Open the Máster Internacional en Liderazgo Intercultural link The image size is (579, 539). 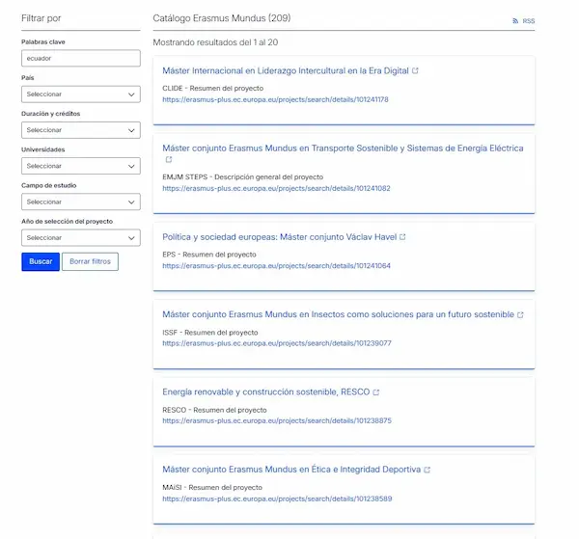pyautogui.click(x=285, y=71)
